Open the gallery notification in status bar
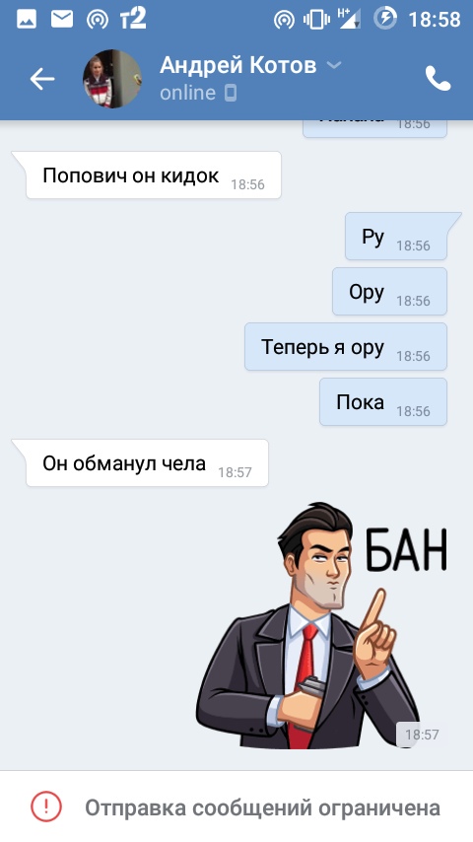This screenshot has width=473, height=842. pyautogui.click(x=27, y=20)
